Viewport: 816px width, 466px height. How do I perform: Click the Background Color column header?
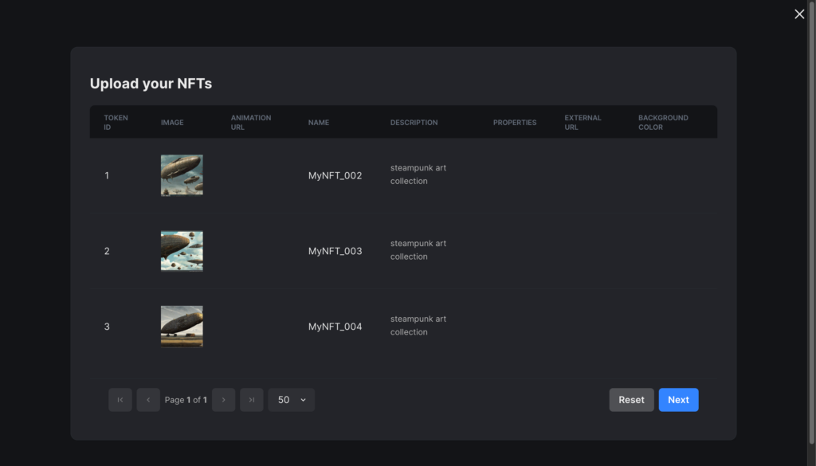coord(663,122)
